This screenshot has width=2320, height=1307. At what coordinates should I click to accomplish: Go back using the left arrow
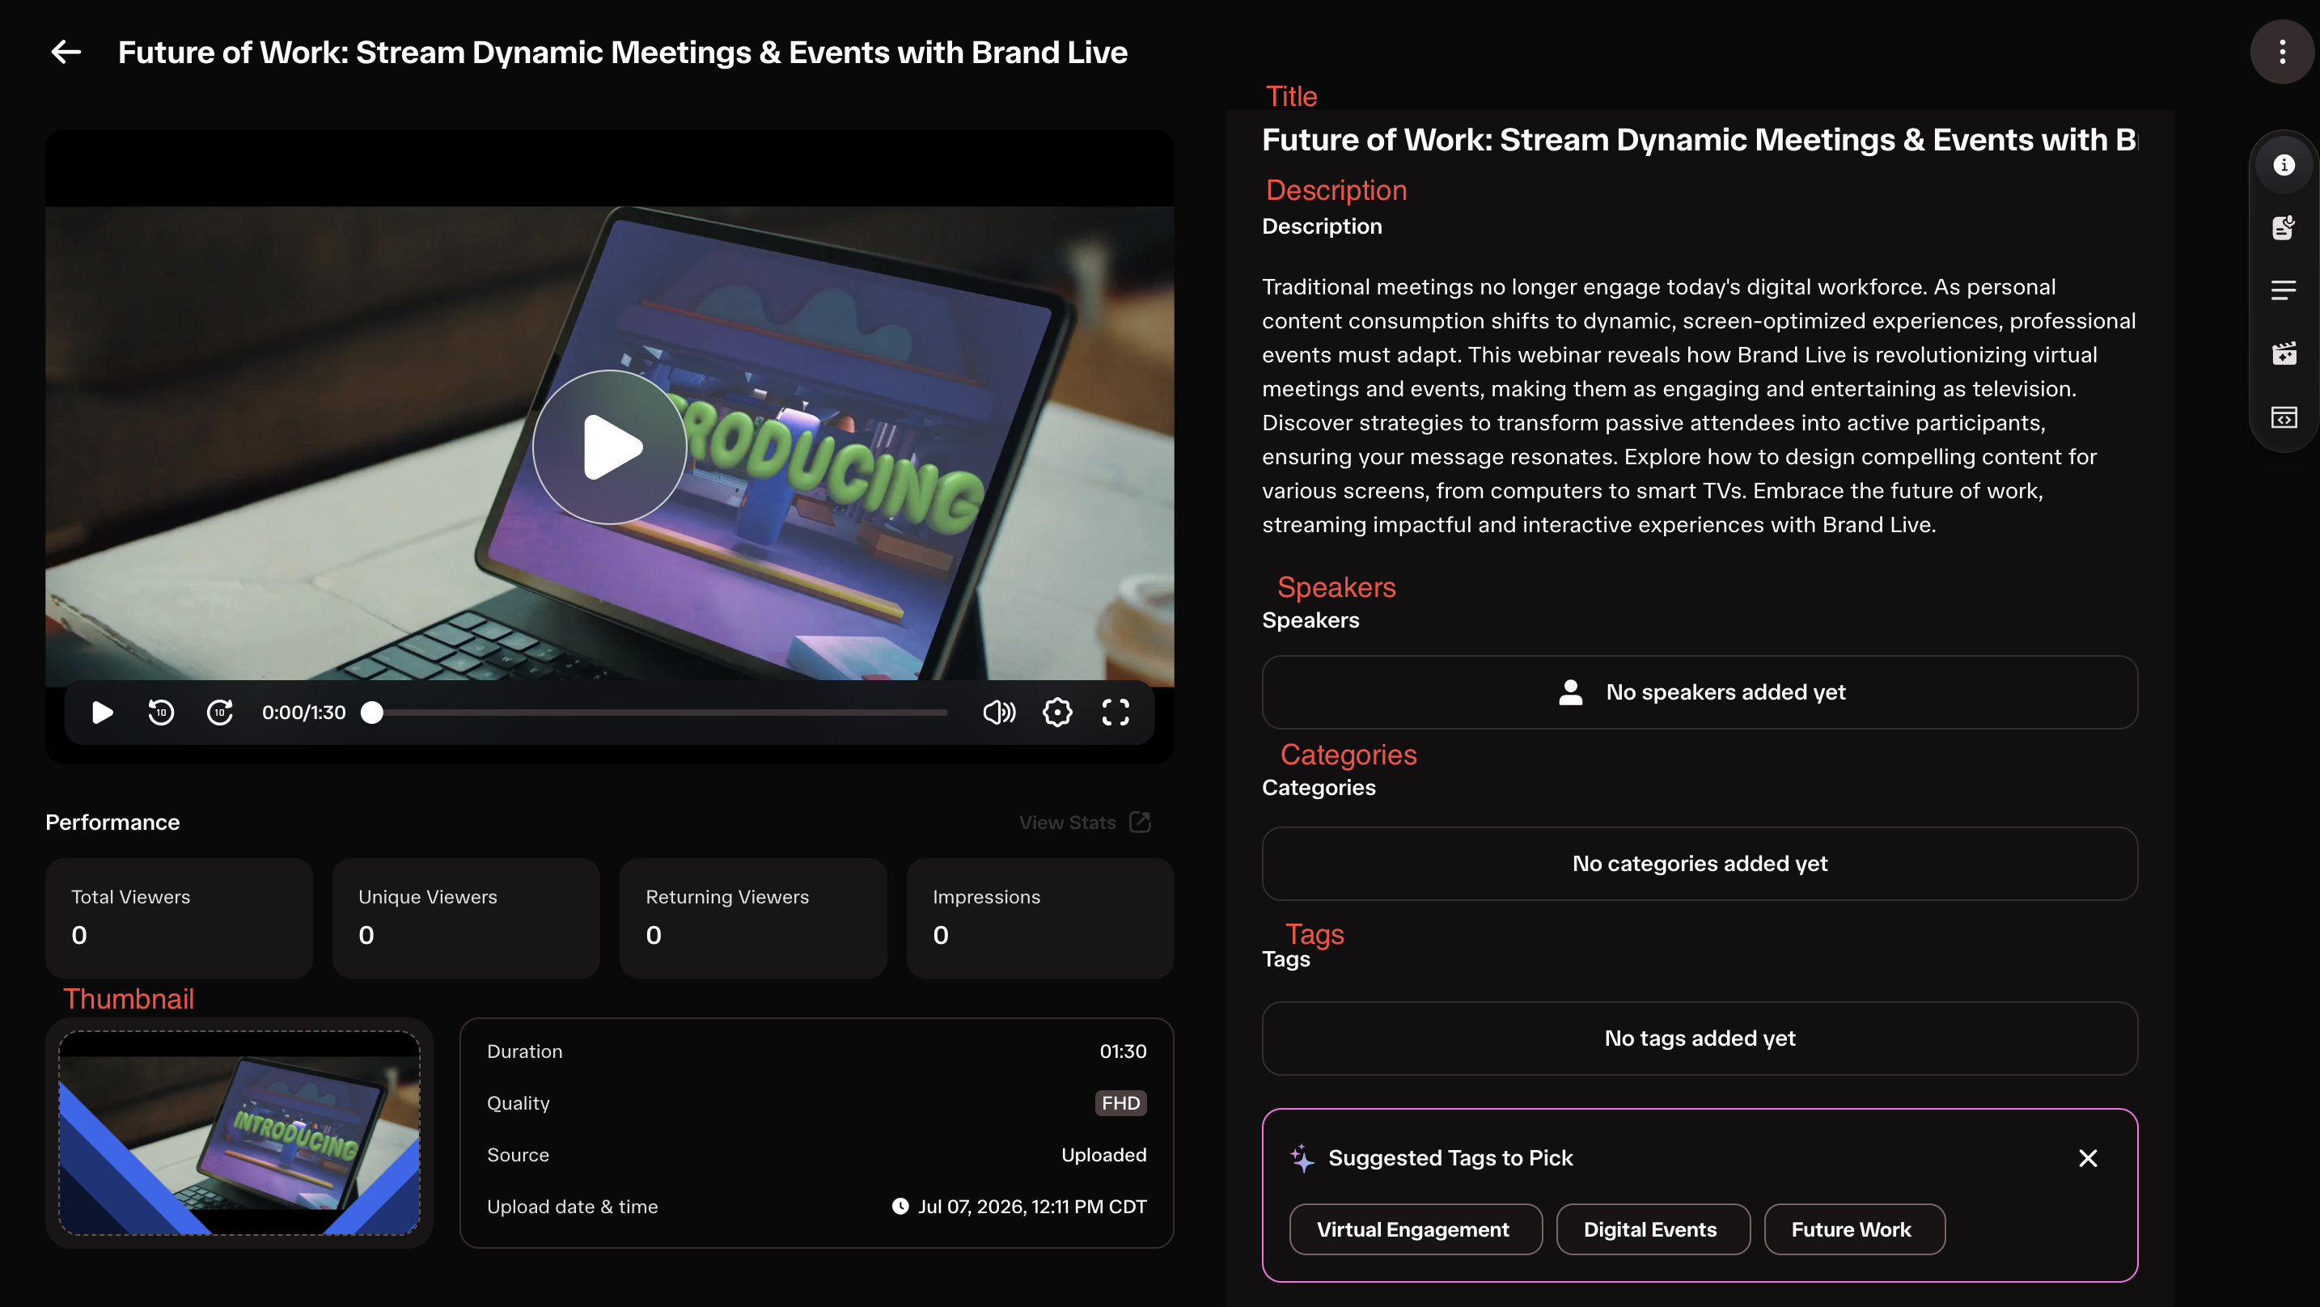pyautogui.click(x=66, y=53)
